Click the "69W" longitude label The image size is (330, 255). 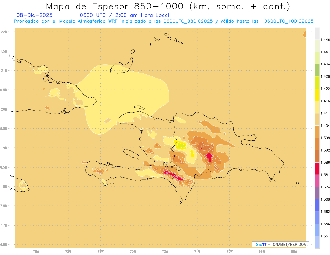pyautogui.click(x=262, y=251)
